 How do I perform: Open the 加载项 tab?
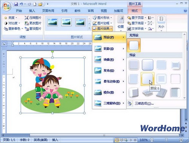119,11
